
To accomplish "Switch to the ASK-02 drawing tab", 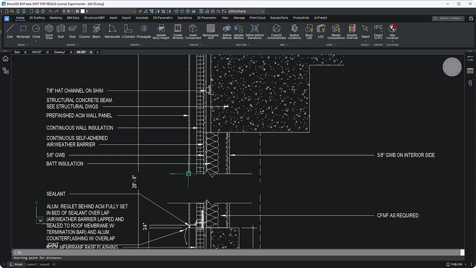I will click(37, 52).
